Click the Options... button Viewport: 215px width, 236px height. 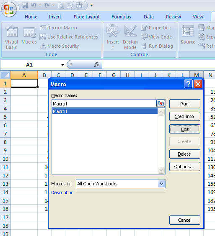(x=185, y=167)
